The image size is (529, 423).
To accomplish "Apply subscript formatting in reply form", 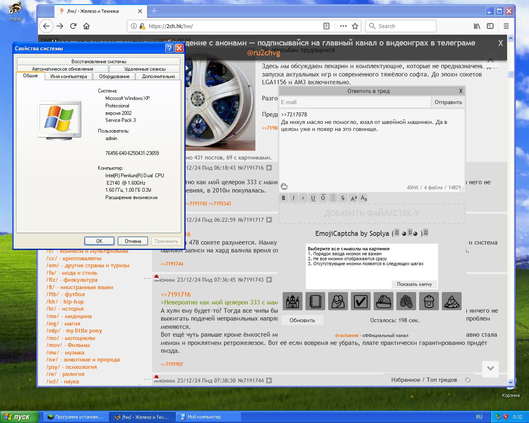I will coord(364,198).
